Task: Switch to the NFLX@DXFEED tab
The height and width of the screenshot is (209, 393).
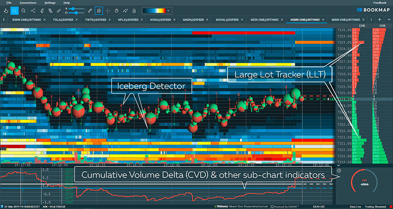Action: coord(128,19)
